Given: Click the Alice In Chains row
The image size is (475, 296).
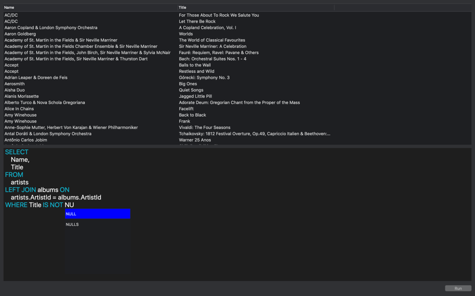Looking at the screenshot, I should (19, 109).
